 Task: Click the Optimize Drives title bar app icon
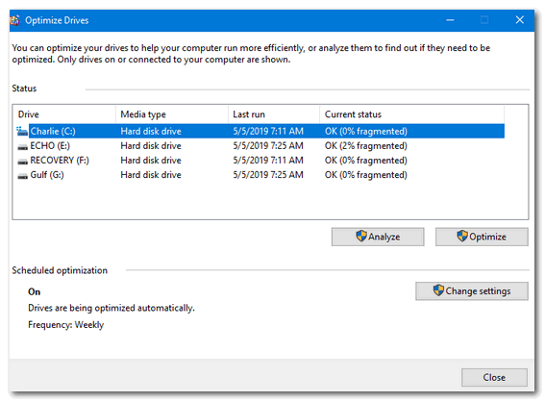(x=14, y=20)
